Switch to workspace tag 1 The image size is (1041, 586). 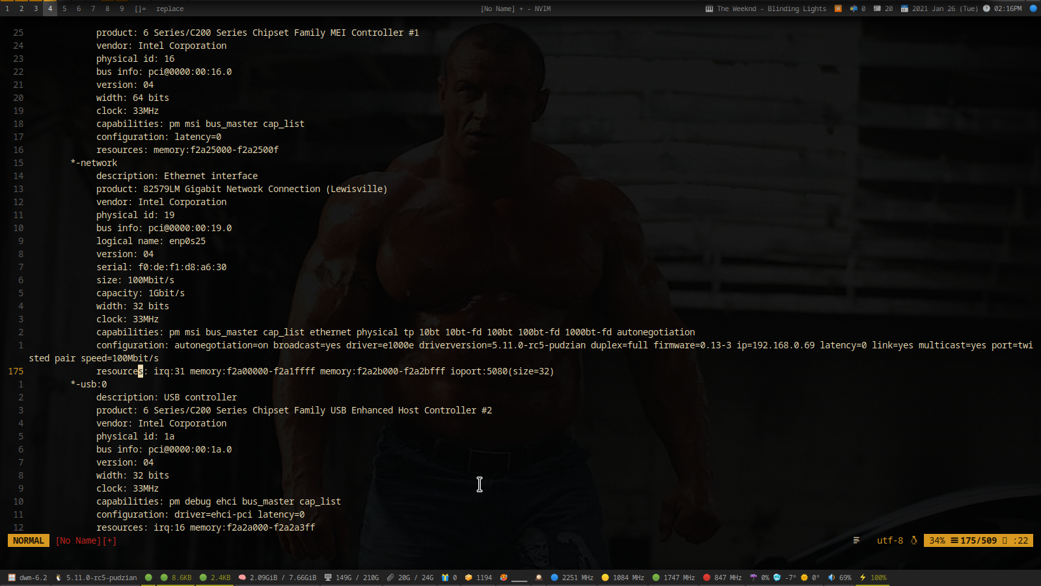7,8
